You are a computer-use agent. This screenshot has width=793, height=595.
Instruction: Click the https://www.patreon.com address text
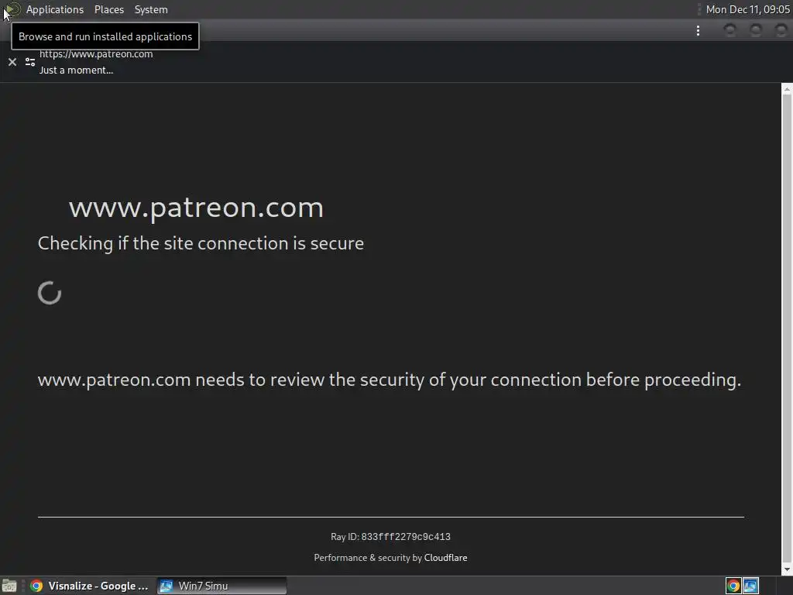click(96, 54)
